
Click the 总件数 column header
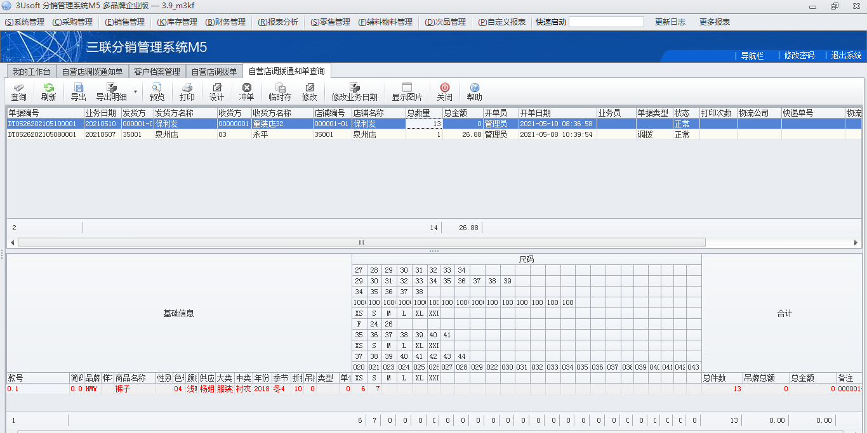click(x=722, y=378)
